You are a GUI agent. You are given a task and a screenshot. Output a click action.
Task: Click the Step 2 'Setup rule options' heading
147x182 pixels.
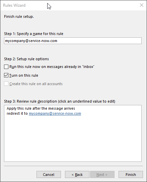[26, 59]
